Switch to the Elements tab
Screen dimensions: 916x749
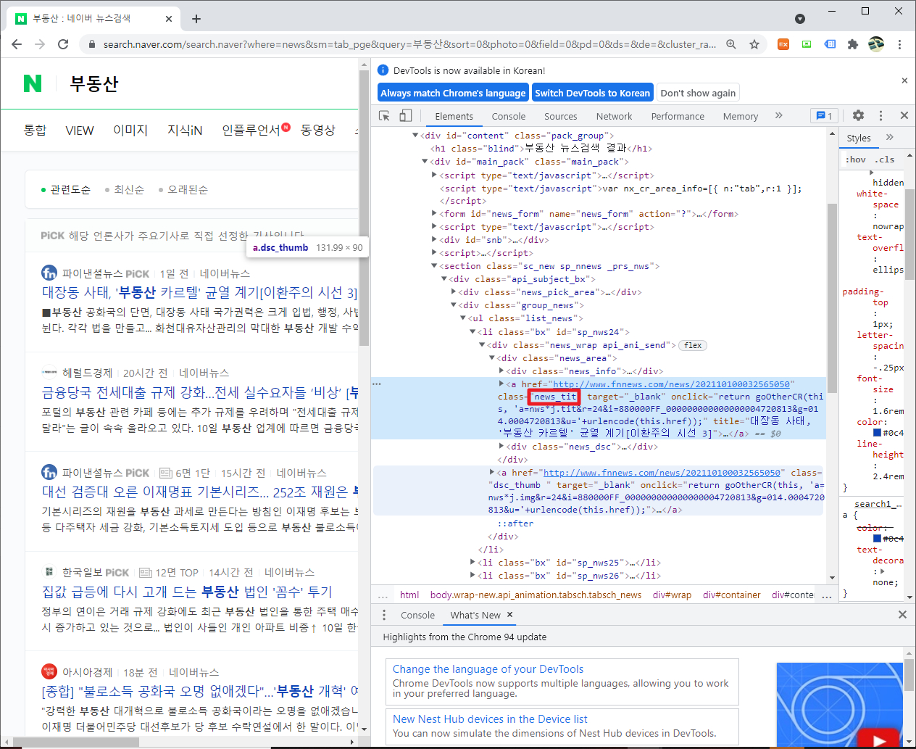tap(454, 116)
